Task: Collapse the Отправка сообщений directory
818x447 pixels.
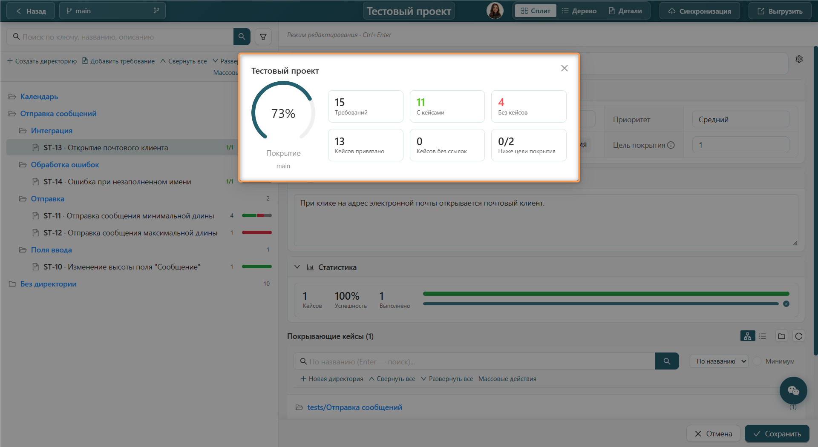Action: pyautogui.click(x=12, y=114)
